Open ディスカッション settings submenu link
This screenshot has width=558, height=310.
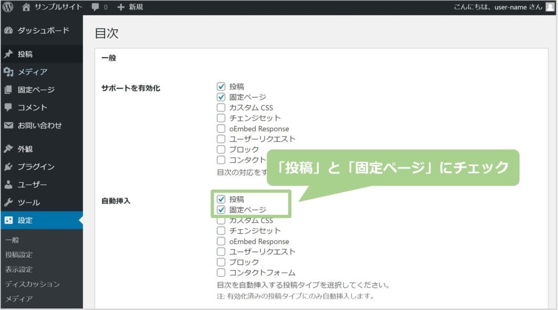point(32,284)
